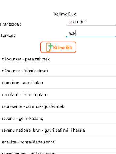Viewport: 116px width, 154px height.
Task: Select the débourser - para çekmek entry
Action: click(x=58, y=59)
